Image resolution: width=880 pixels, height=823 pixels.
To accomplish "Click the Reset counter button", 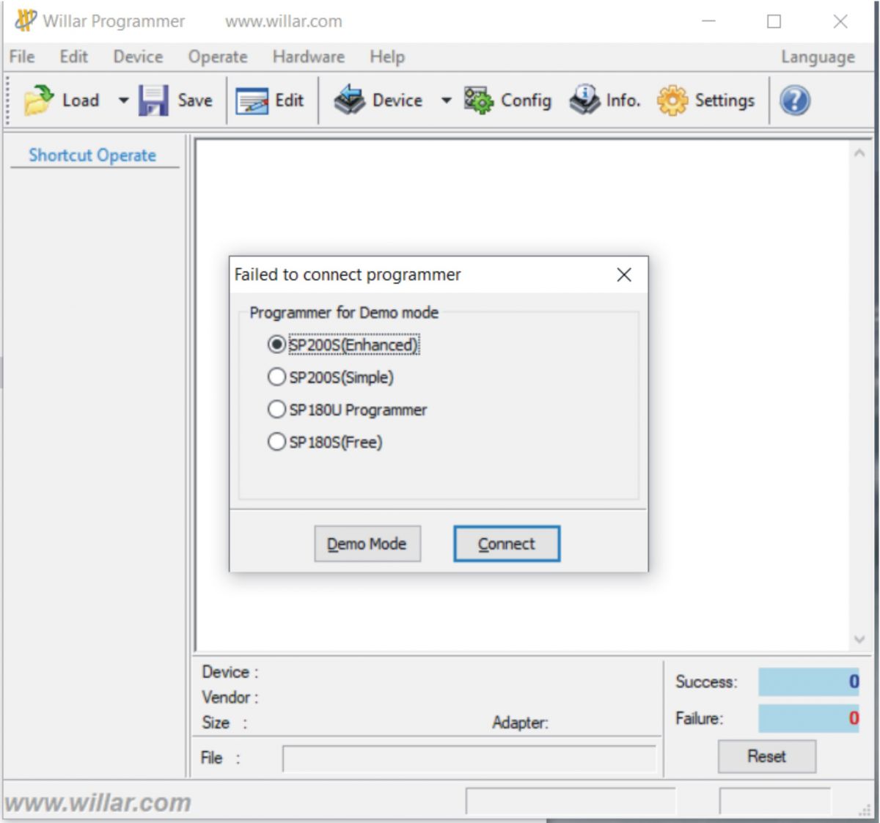I will point(766,756).
